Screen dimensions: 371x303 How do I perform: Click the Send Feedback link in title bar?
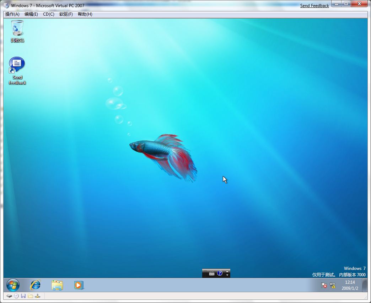[314, 5]
